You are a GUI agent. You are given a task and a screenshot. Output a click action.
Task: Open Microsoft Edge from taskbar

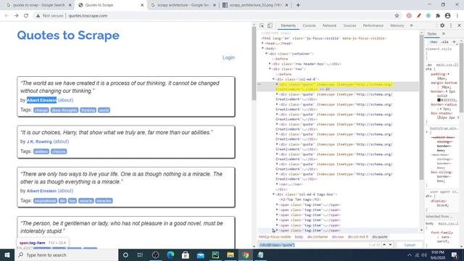170,254
